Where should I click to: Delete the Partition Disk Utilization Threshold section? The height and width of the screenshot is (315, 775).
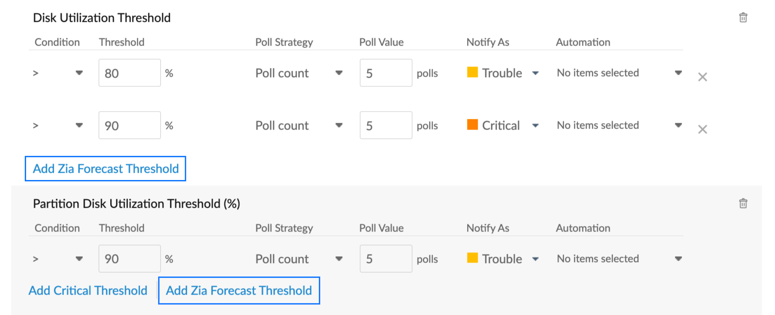click(743, 203)
